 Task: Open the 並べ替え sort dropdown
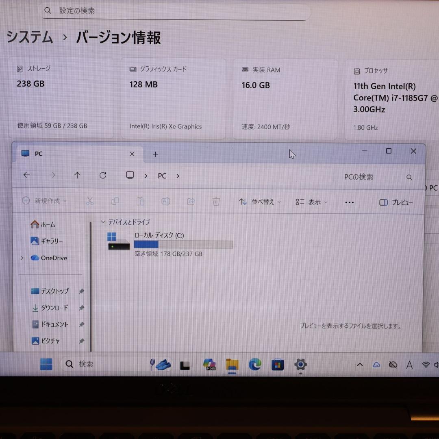260,202
